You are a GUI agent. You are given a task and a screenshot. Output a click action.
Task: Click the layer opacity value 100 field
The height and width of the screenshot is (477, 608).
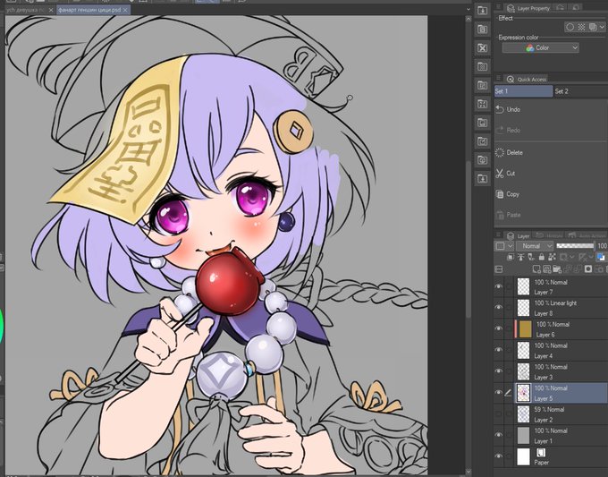point(602,246)
